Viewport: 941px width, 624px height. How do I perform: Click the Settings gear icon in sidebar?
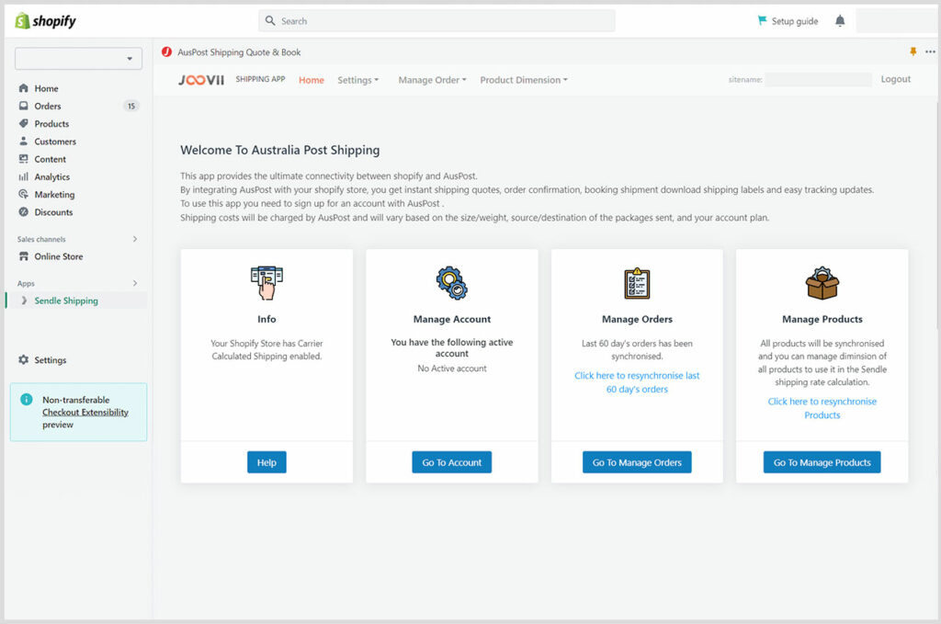[23, 359]
